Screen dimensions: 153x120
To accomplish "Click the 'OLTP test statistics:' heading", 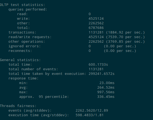I will [22, 5].
